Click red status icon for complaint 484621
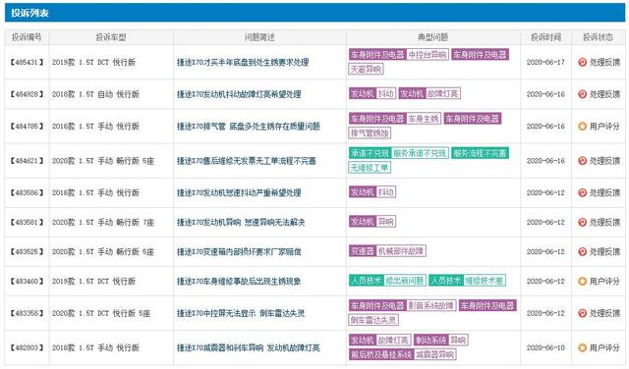The width and height of the screenshot is (629, 369). coord(582,161)
